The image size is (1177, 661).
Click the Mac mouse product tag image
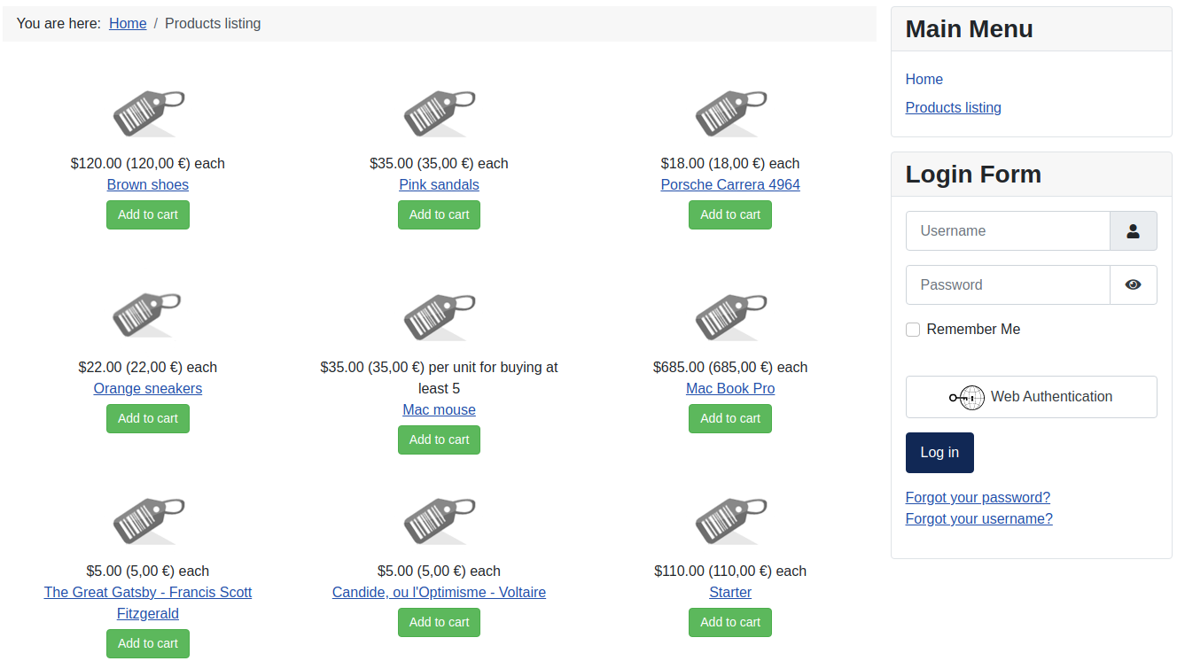coord(439,316)
